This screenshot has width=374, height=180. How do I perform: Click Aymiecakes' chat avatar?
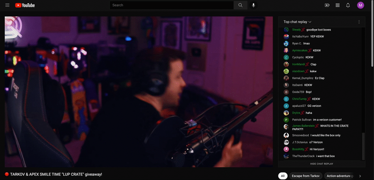[x=286, y=50]
